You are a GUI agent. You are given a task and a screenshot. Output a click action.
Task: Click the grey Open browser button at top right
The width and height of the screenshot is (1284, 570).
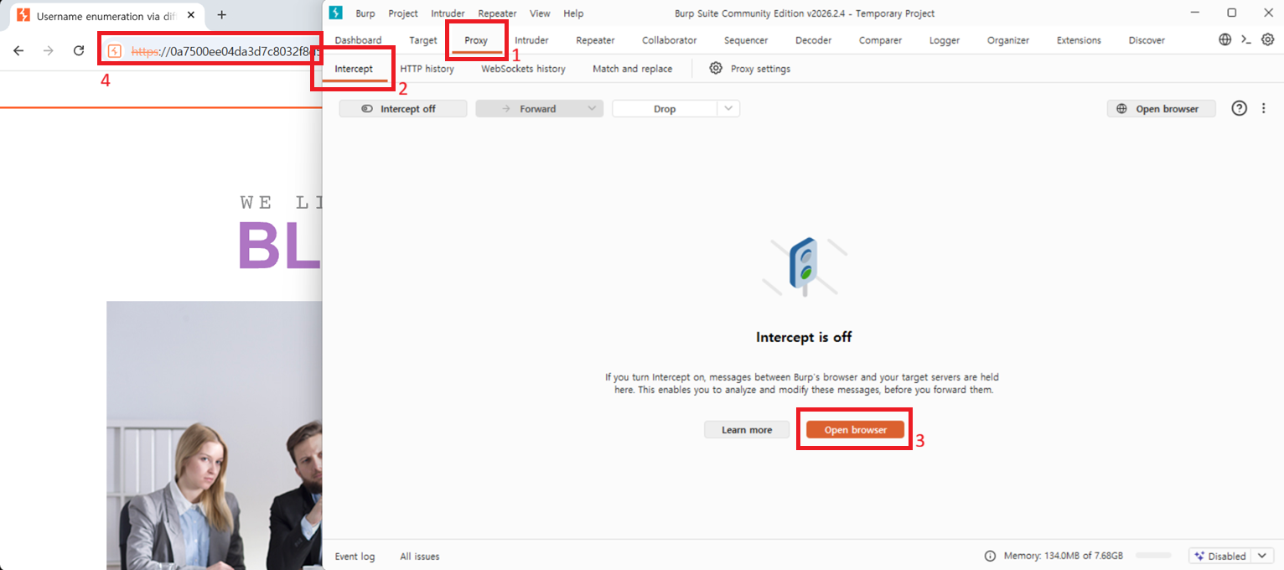[x=1162, y=108]
